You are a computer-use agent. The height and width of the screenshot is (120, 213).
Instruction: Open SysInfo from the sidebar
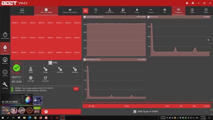pos(5,73)
